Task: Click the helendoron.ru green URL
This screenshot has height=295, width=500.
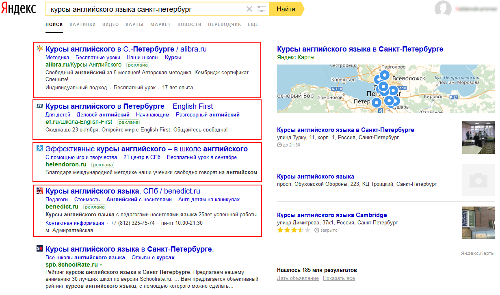Action: pos(66,164)
